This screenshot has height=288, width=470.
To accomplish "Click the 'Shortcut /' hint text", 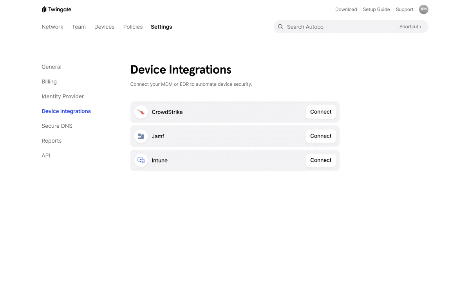I will (x=410, y=27).
